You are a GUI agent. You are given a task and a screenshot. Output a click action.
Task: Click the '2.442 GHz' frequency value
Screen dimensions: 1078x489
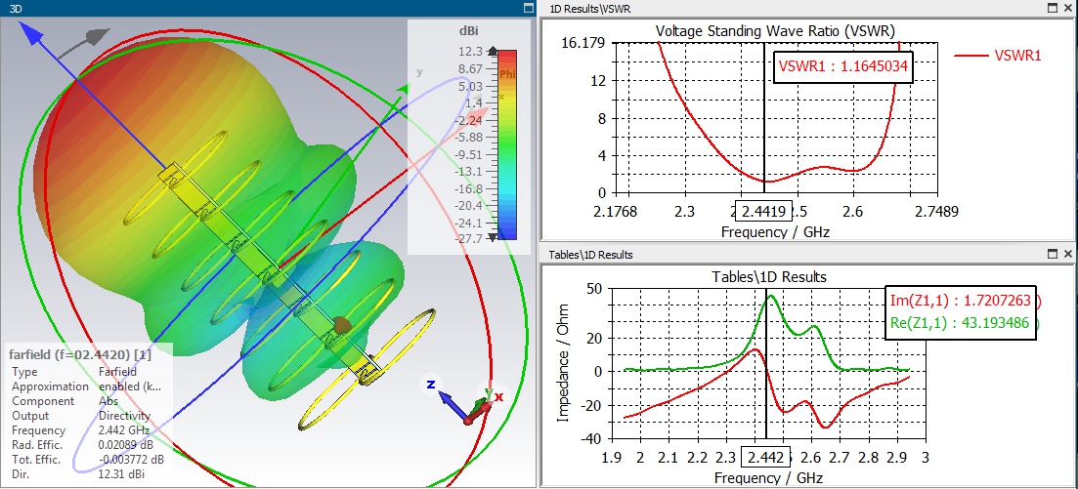pos(126,430)
